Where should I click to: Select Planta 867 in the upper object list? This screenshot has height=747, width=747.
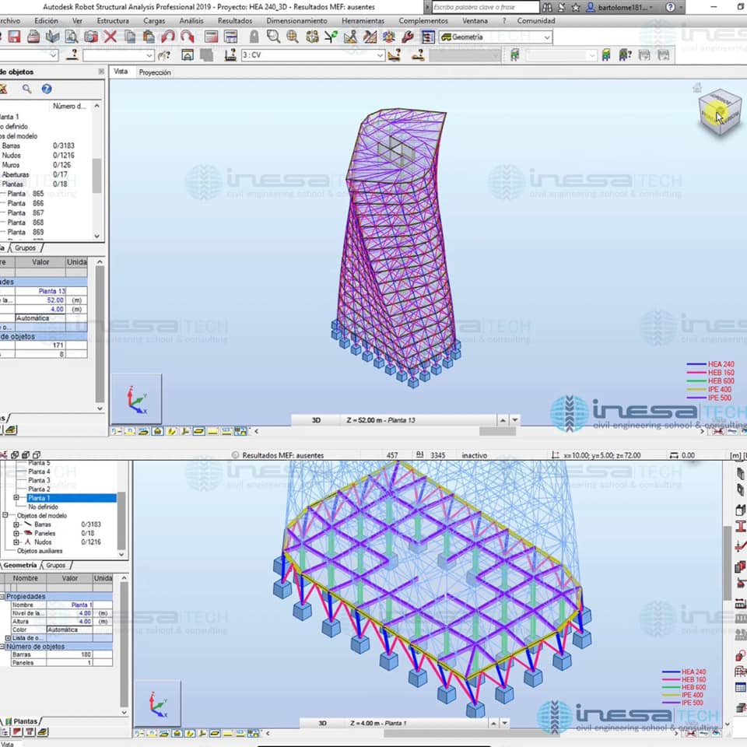click(26, 213)
